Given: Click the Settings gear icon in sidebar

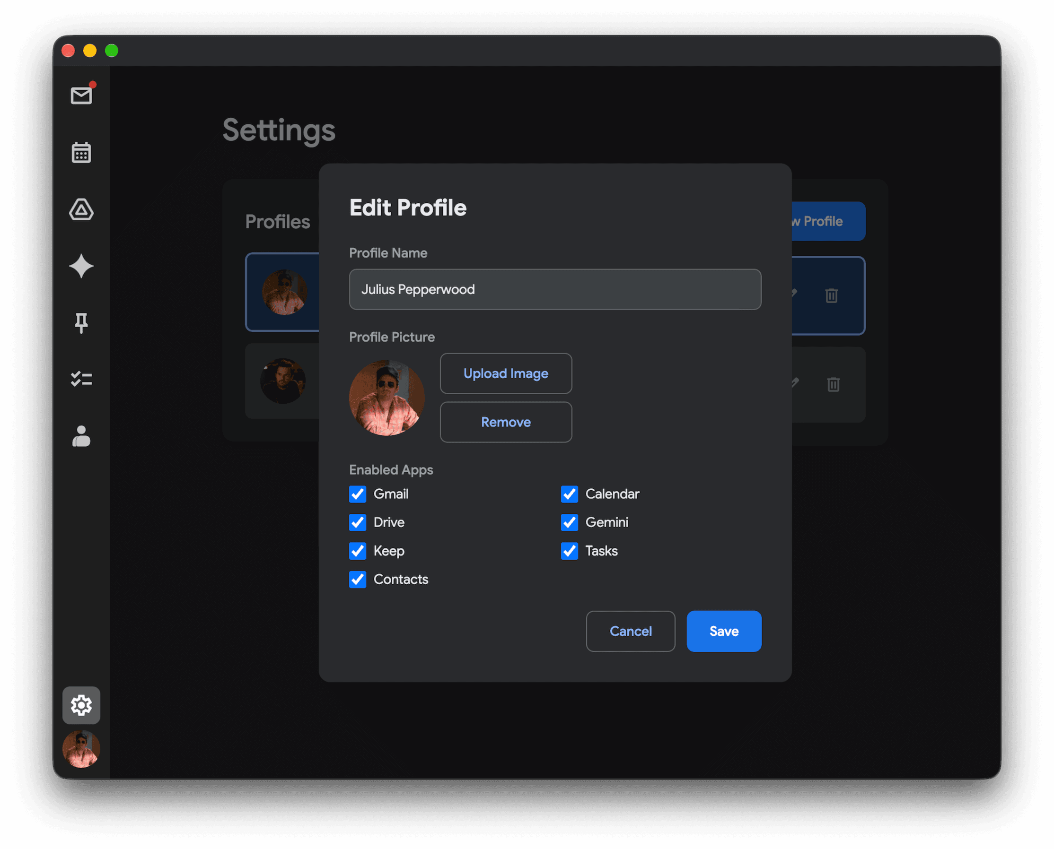Looking at the screenshot, I should (x=81, y=705).
